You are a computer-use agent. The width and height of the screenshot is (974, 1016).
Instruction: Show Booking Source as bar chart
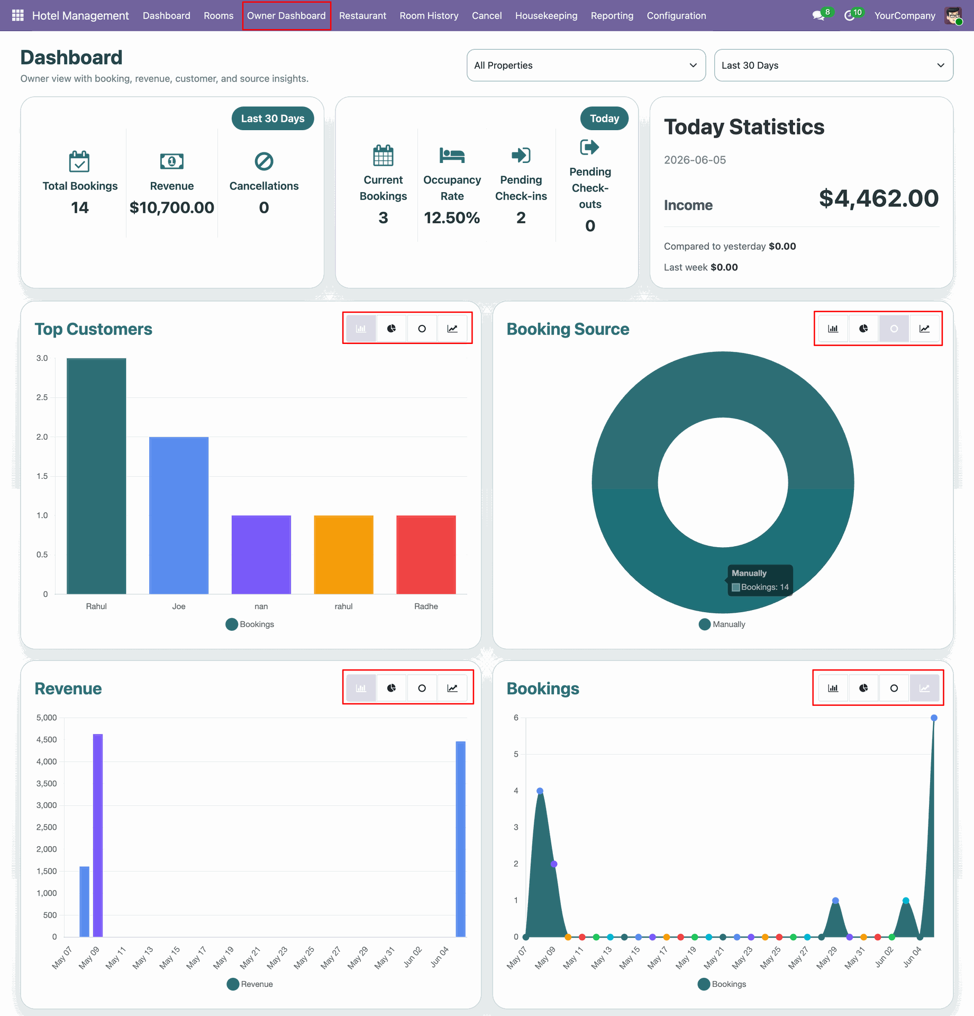click(833, 329)
